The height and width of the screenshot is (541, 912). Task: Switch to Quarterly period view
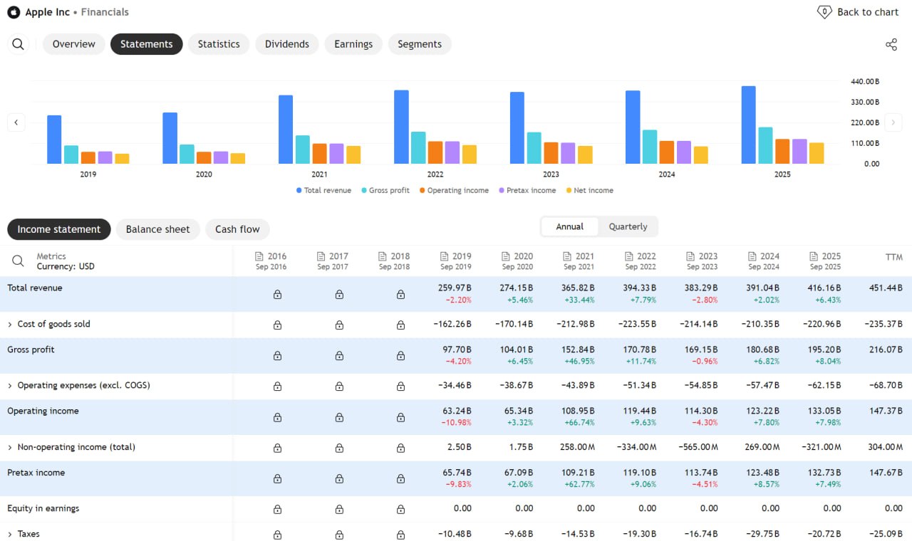click(628, 226)
